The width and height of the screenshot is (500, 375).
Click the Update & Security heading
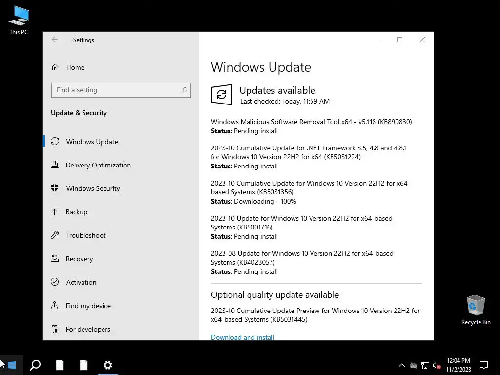(79, 113)
